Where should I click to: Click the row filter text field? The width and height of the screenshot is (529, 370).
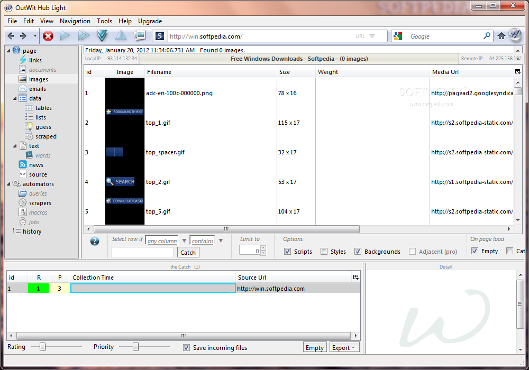(142, 252)
